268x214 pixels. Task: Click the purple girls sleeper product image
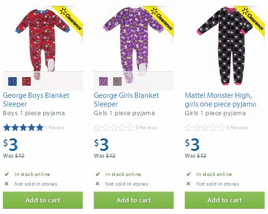(x=134, y=40)
